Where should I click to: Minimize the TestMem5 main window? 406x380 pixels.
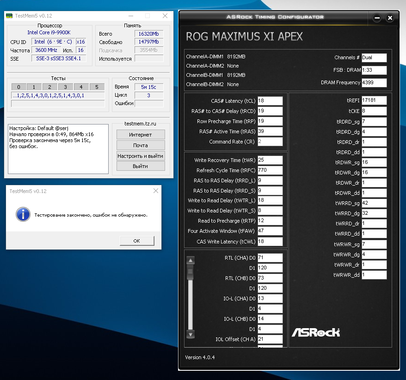pos(131,16)
